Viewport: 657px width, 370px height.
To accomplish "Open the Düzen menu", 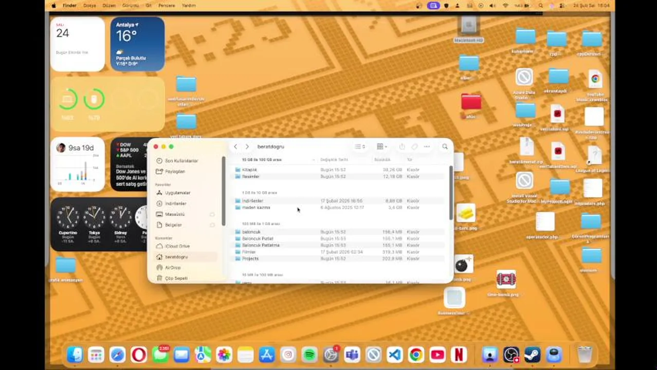I will pyautogui.click(x=109, y=6).
